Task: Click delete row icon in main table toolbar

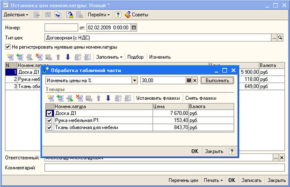Action: tap(39, 57)
